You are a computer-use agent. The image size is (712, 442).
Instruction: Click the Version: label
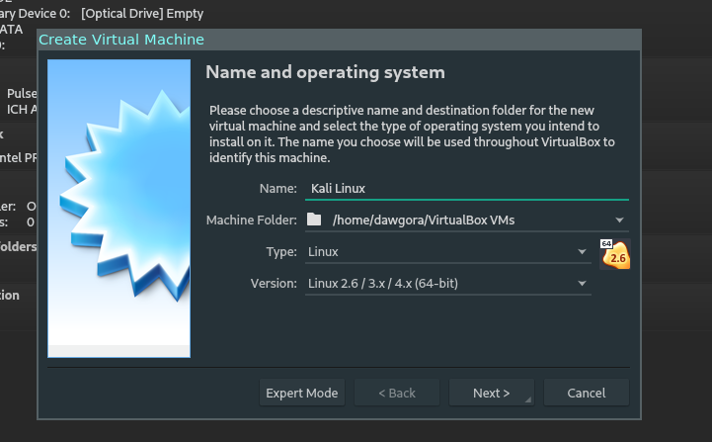point(274,285)
